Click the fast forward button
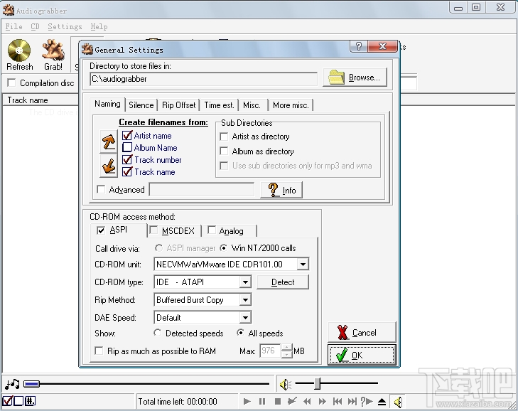 322,402
